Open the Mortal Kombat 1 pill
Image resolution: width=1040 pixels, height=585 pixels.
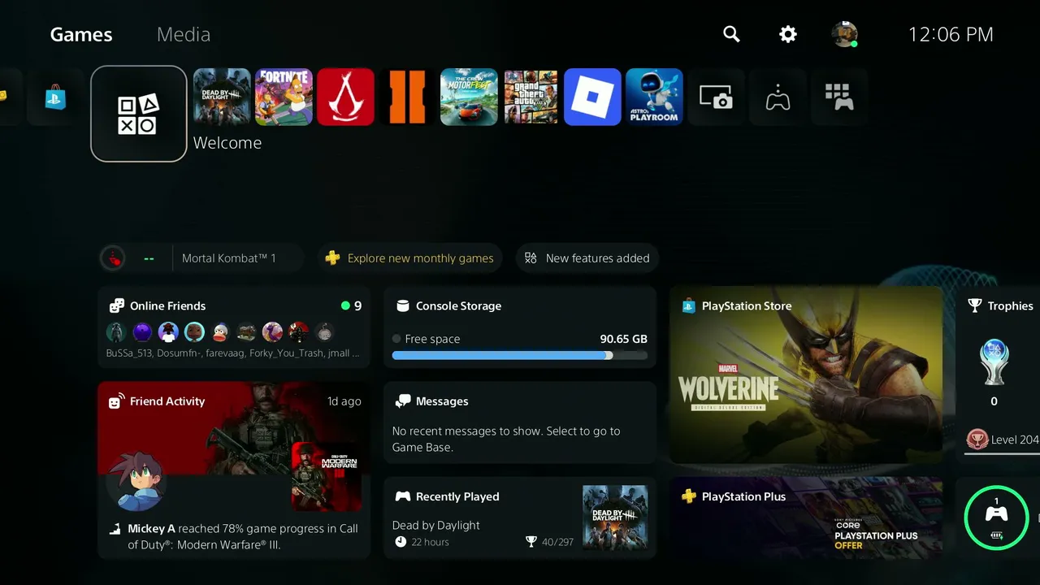pyautogui.click(x=201, y=258)
